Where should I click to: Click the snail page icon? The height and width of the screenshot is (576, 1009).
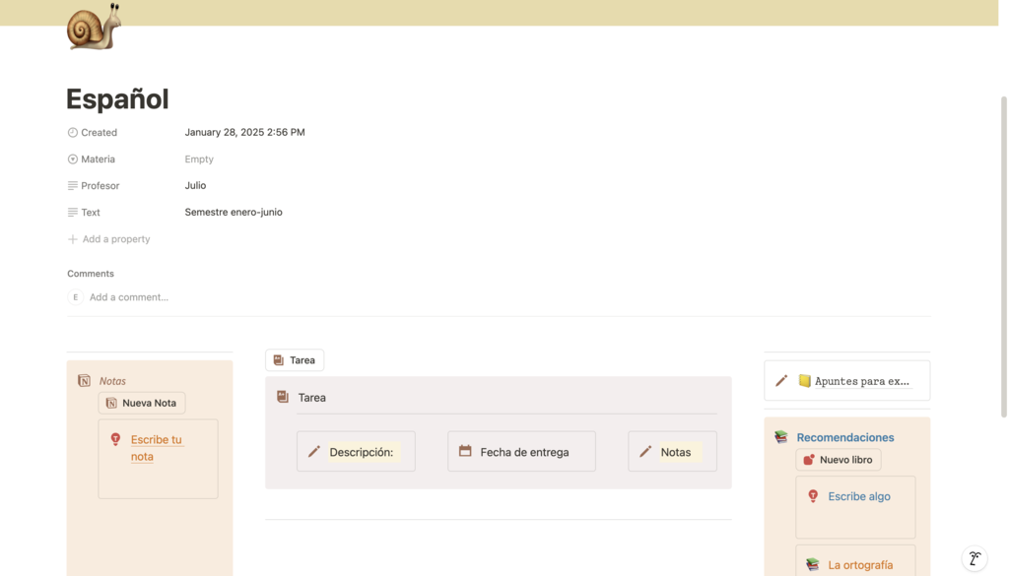click(94, 26)
